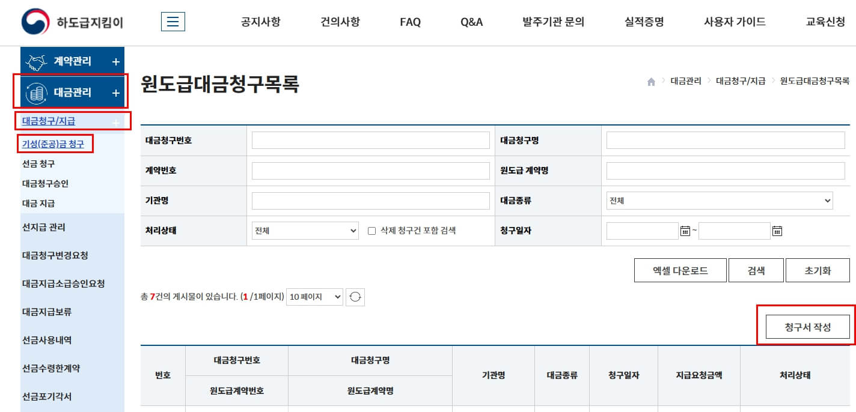Click the coin icon beside 대금관리
856x412 pixels.
[37, 91]
